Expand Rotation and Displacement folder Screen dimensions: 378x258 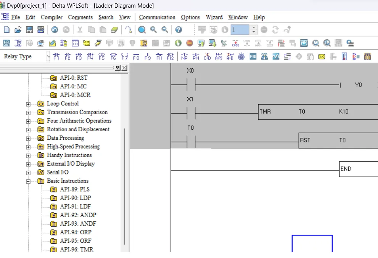[28, 130]
